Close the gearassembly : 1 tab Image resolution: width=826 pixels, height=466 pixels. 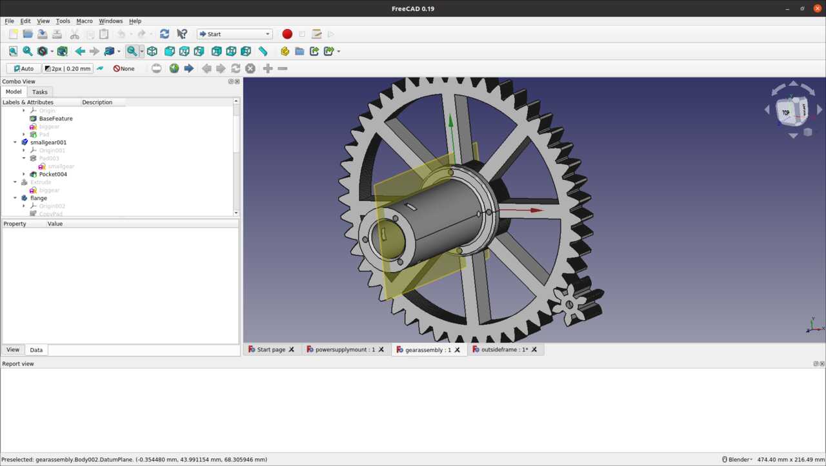pyautogui.click(x=458, y=350)
